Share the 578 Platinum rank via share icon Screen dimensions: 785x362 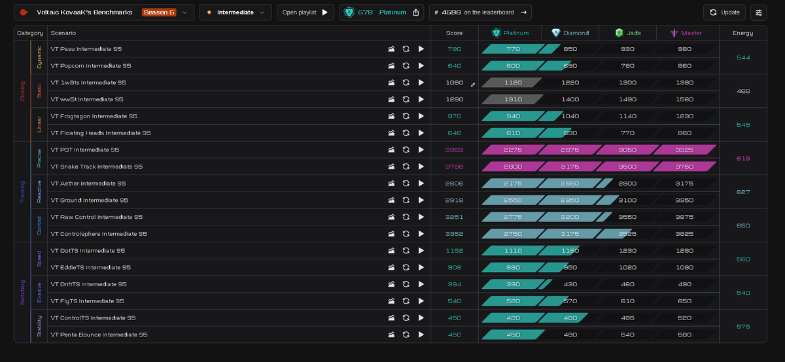pyautogui.click(x=416, y=12)
